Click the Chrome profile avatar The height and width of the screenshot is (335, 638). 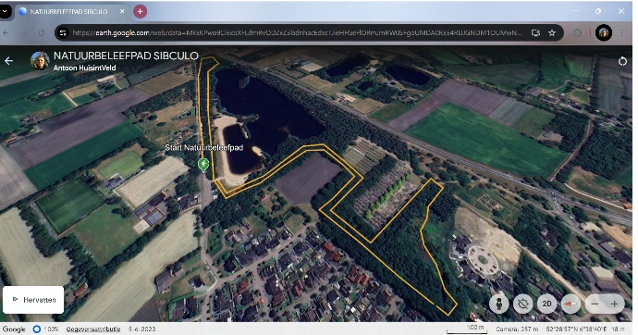(x=604, y=33)
